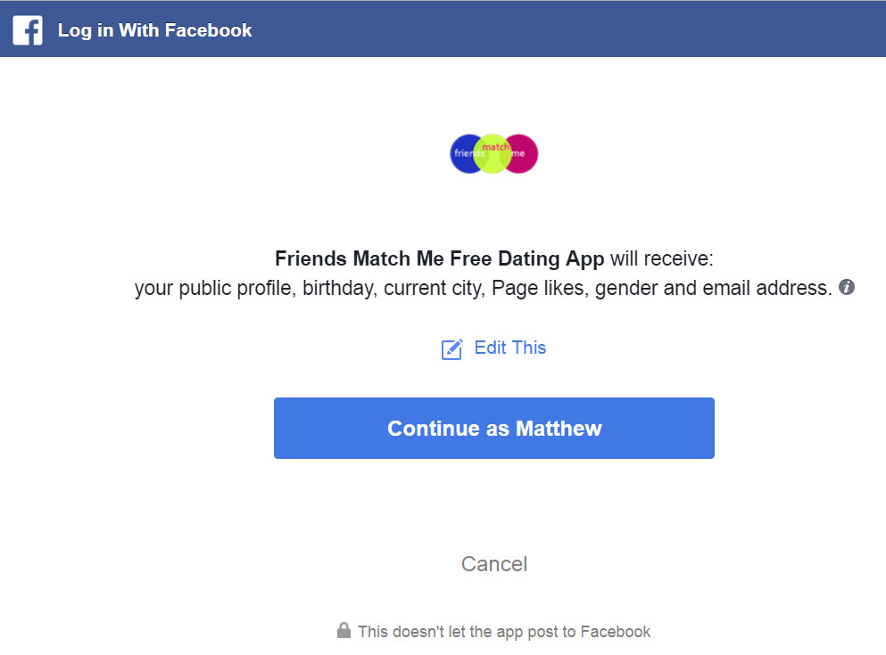Click the bold Friends Match Me Free Dating App name

(x=439, y=258)
